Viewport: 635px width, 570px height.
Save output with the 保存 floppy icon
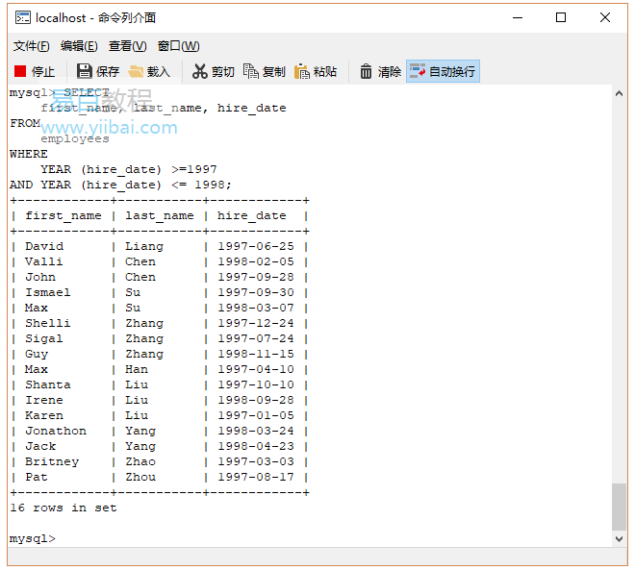tap(98, 71)
